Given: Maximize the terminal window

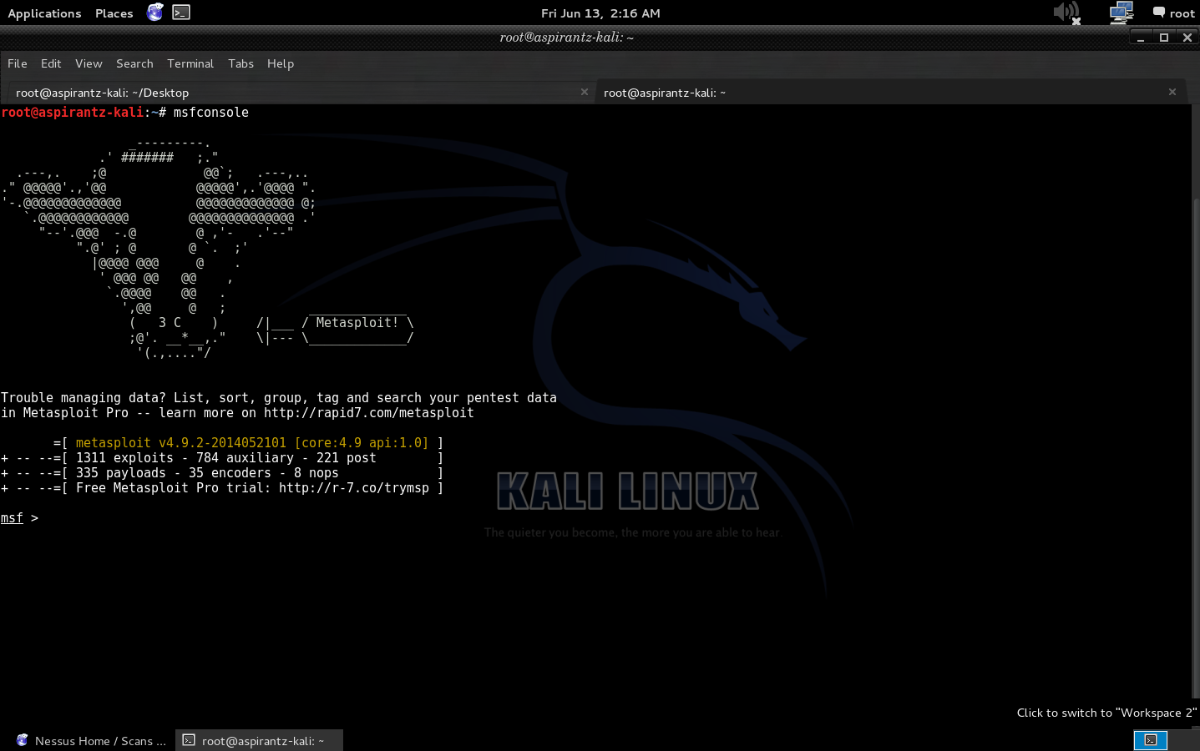Looking at the screenshot, I should coord(1164,38).
